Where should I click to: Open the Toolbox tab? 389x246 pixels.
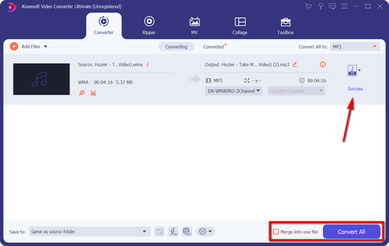(285, 26)
